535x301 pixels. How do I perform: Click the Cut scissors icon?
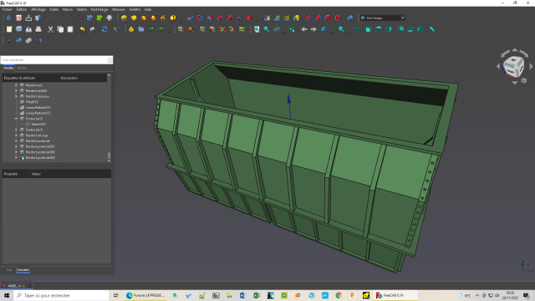coord(50,29)
